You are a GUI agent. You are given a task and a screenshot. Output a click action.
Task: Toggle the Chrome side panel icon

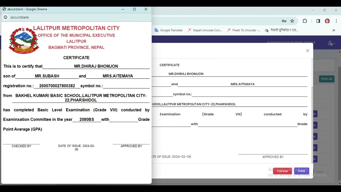click(x=318, y=21)
